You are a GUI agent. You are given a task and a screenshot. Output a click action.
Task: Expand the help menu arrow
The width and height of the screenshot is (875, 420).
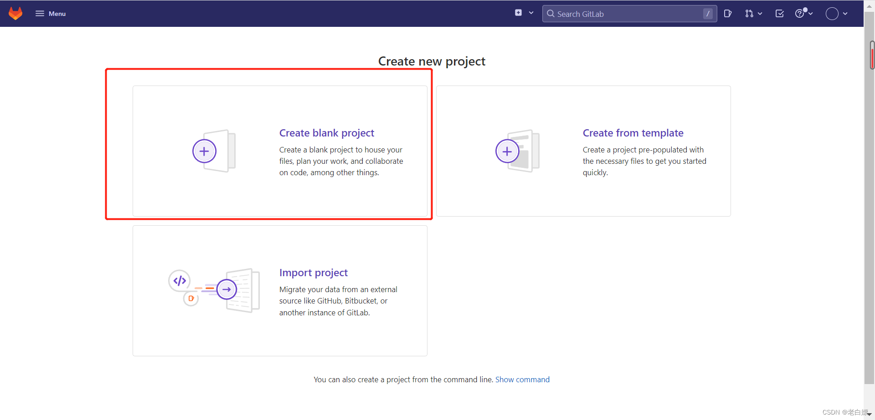click(x=811, y=14)
